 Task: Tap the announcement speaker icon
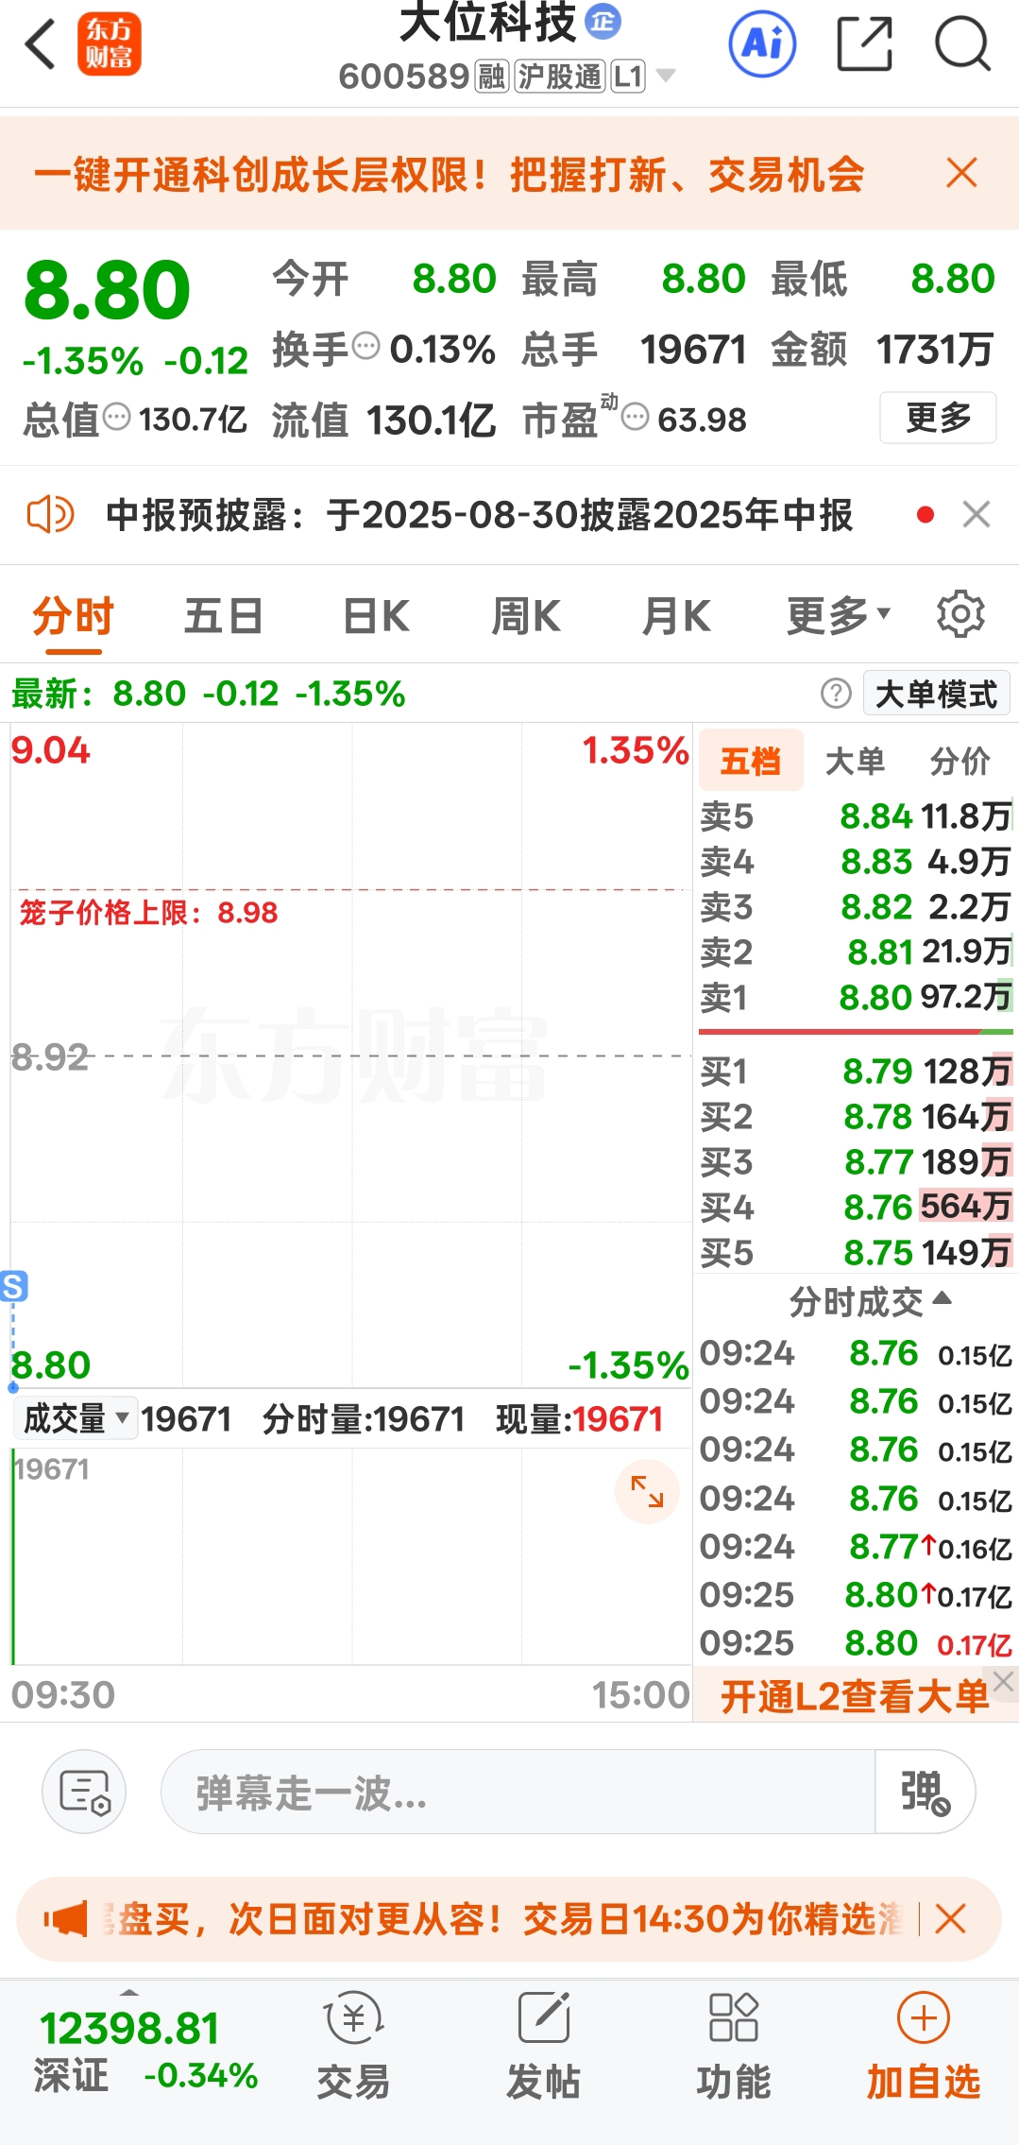tap(50, 515)
